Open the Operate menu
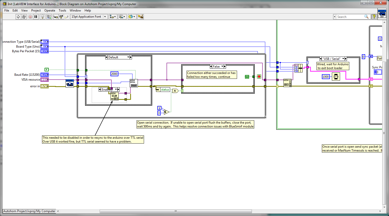This screenshot has width=389, height=216. [50, 10]
